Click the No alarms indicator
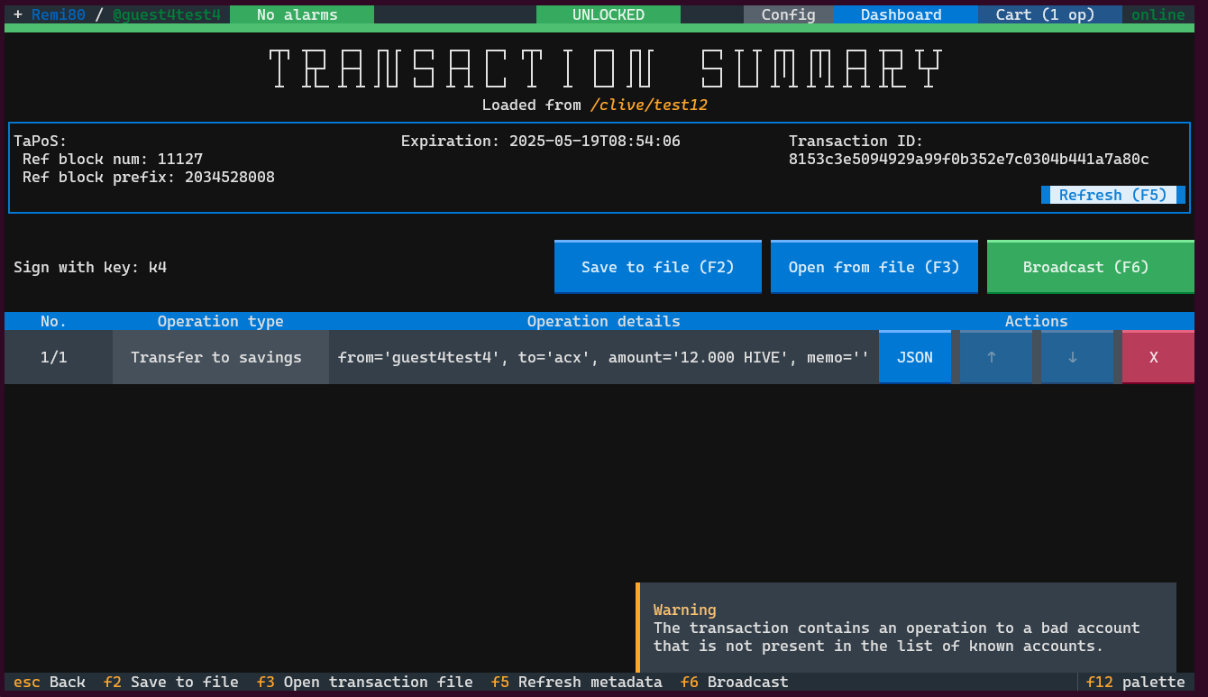 (x=302, y=14)
